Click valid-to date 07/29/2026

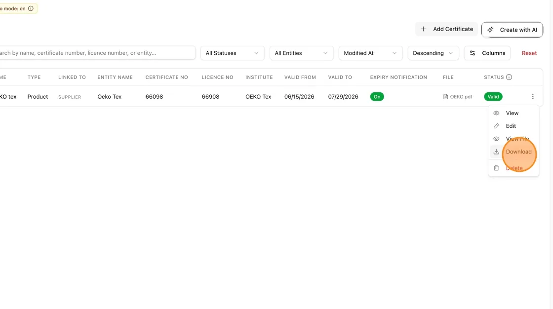[343, 97]
